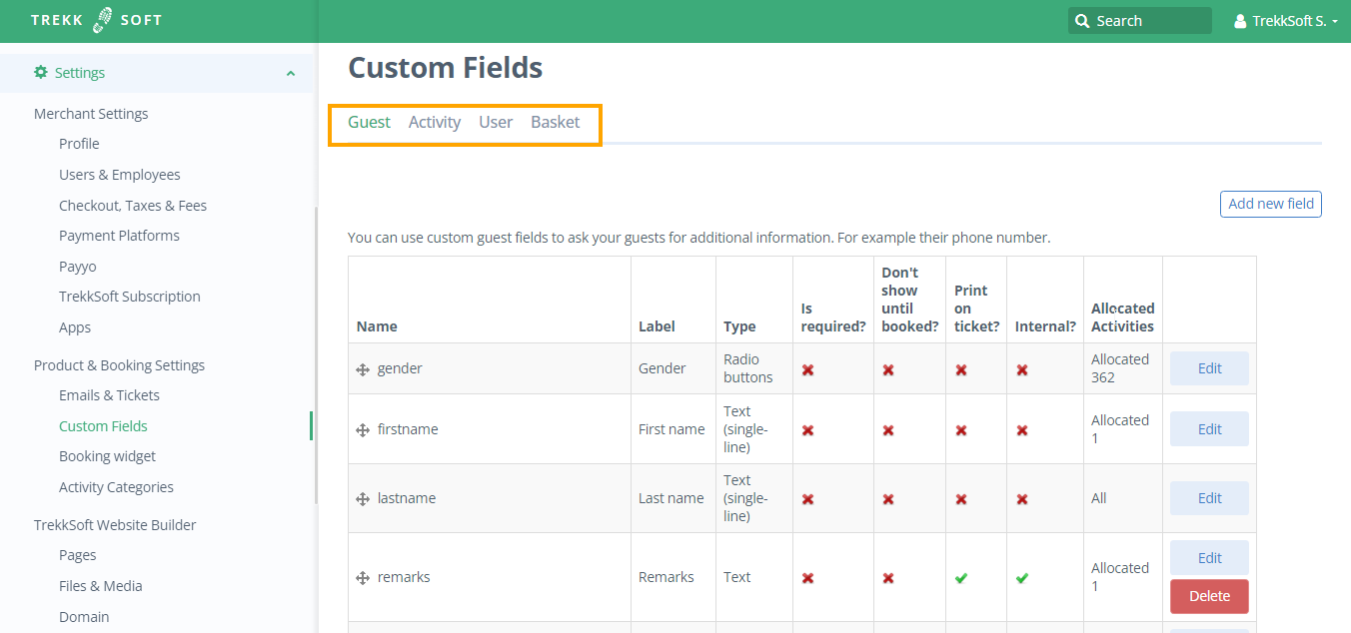Edit the gender custom field
The image size is (1351, 633).
[1209, 368]
